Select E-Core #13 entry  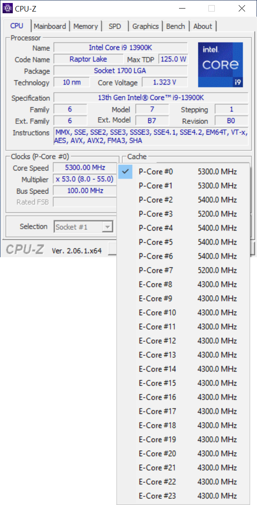[x=183, y=355]
